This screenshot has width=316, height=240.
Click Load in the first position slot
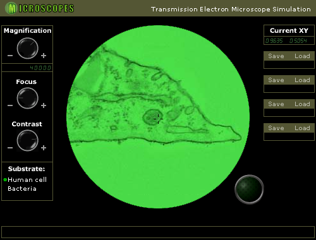pos(302,56)
